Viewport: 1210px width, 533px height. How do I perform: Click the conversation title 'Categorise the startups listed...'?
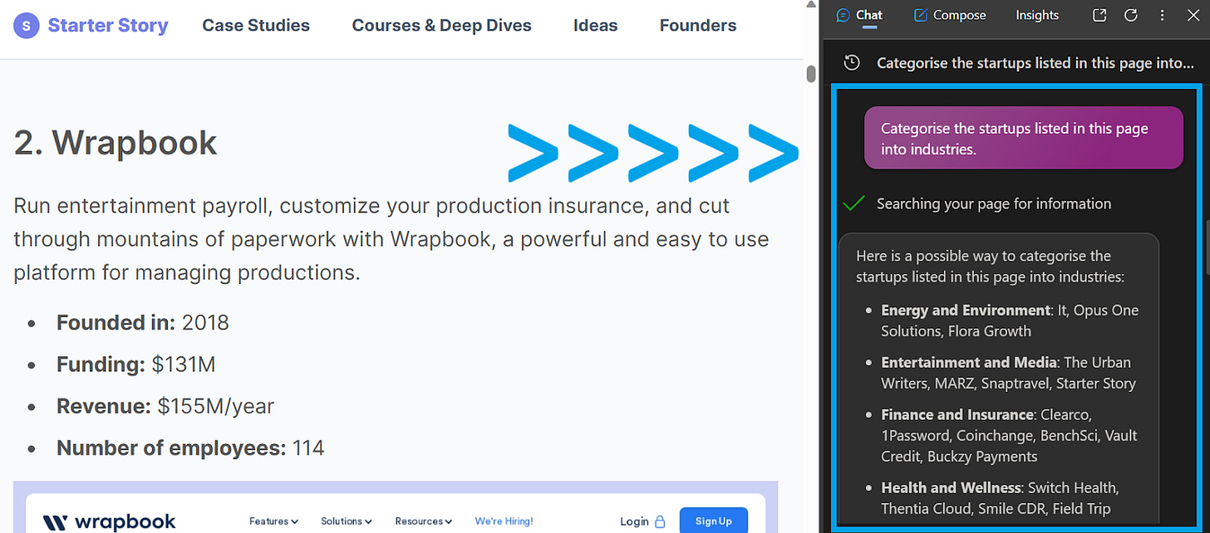pos(1035,62)
